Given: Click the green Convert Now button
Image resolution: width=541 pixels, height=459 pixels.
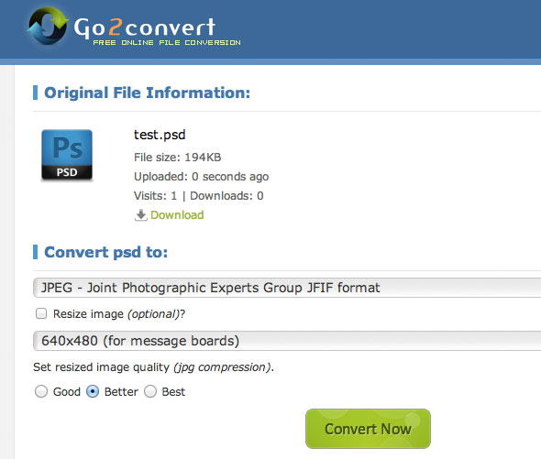Looking at the screenshot, I should click(x=368, y=429).
